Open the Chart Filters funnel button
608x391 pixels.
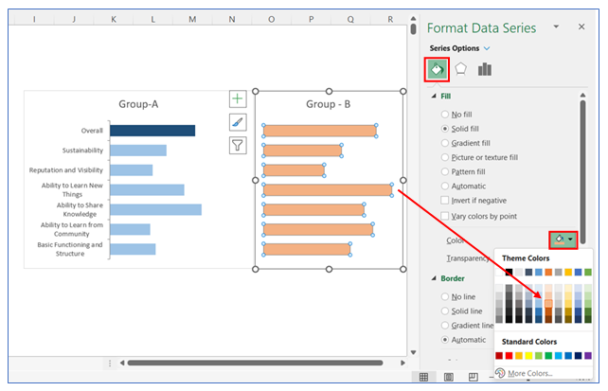238,145
